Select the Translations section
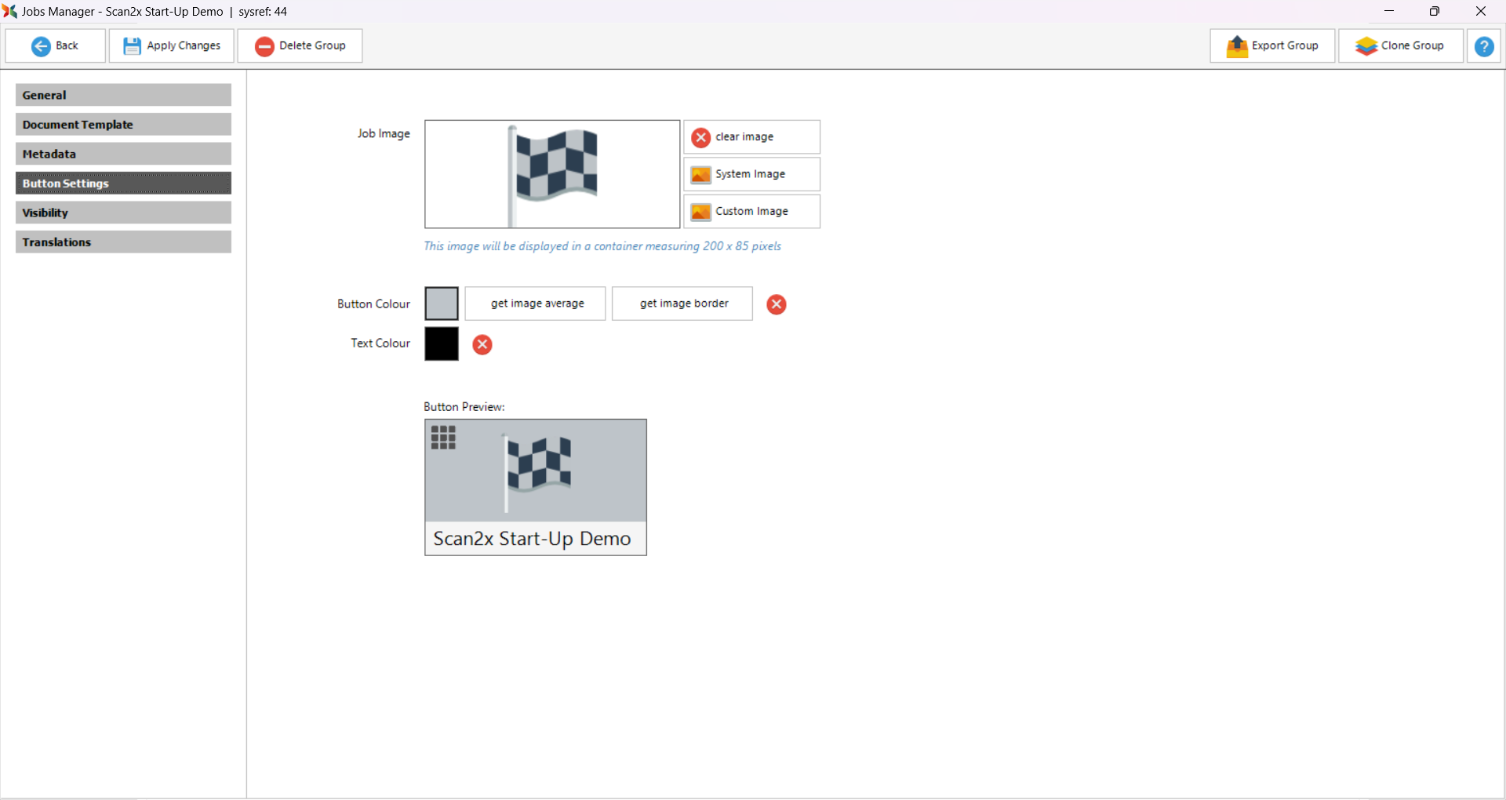The height and width of the screenshot is (800, 1506). click(123, 242)
